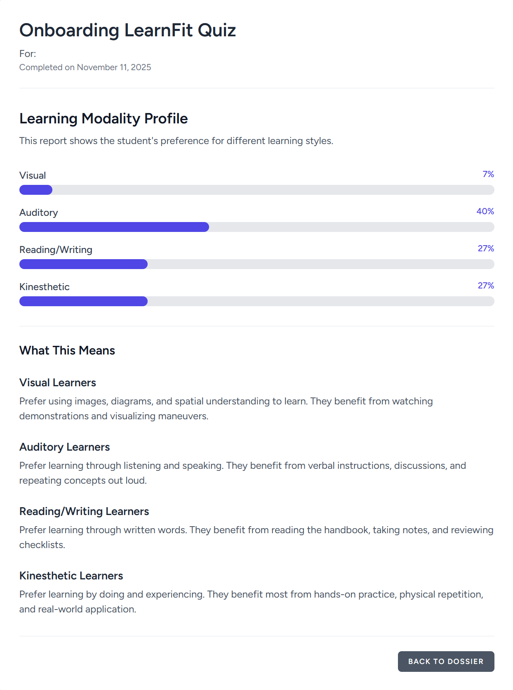Click the Kinesthetic progress bar
Image resolution: width=513 pixels, height=690 pixels.
pyautogui.click(x=256, y=301)
